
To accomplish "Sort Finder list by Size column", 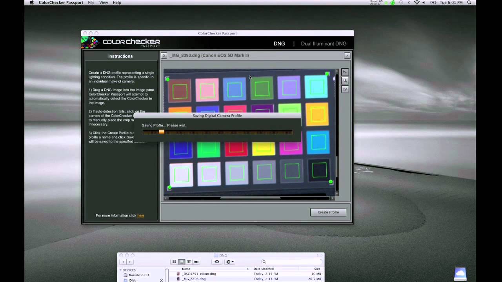I will pos(317,269).
